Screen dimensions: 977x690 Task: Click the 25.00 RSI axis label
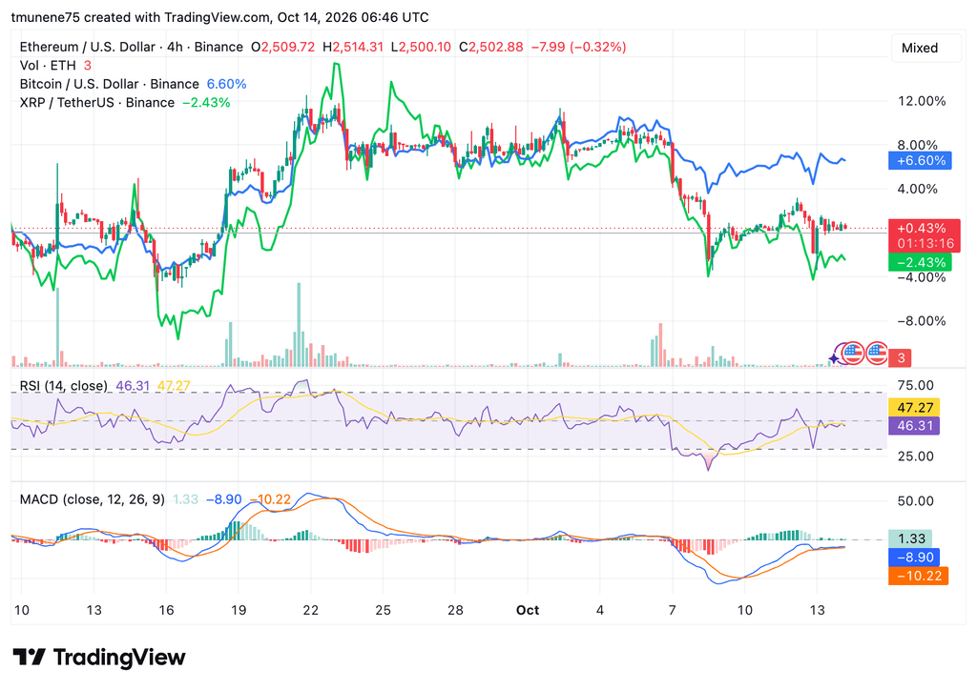point(915,457)
